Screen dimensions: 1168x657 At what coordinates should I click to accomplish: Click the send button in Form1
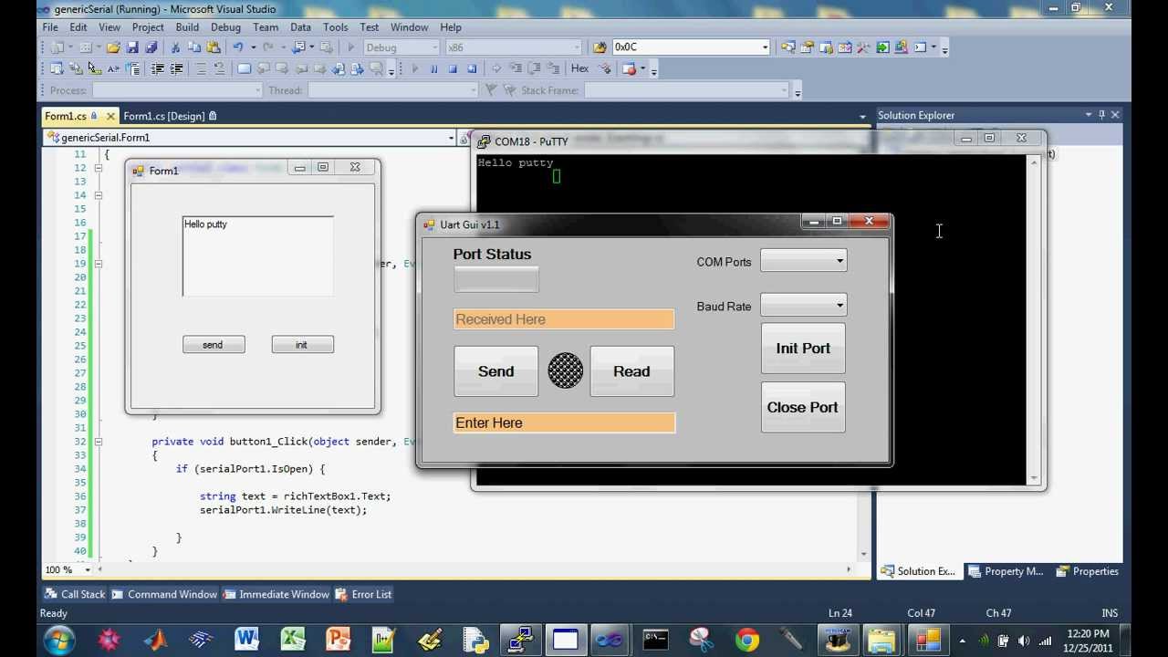(214, 345)
